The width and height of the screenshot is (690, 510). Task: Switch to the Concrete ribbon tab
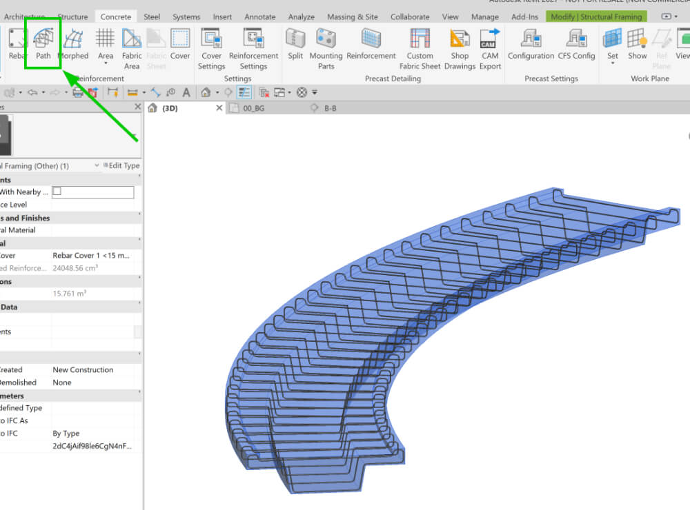click(116, 17)
